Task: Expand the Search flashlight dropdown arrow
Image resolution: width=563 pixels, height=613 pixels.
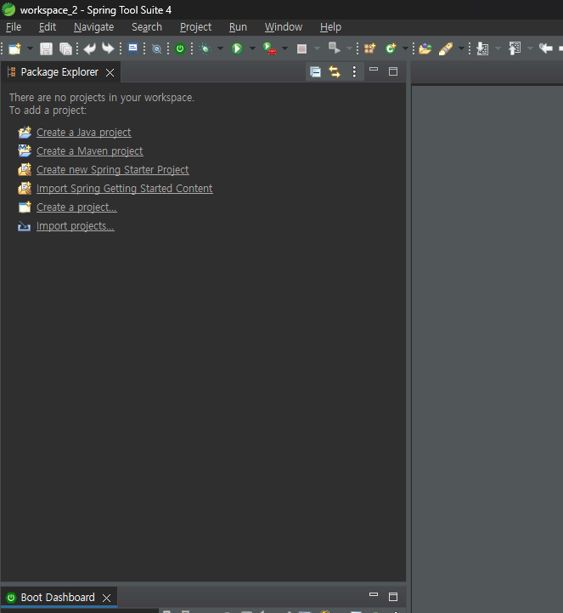Action: (461, 48)
